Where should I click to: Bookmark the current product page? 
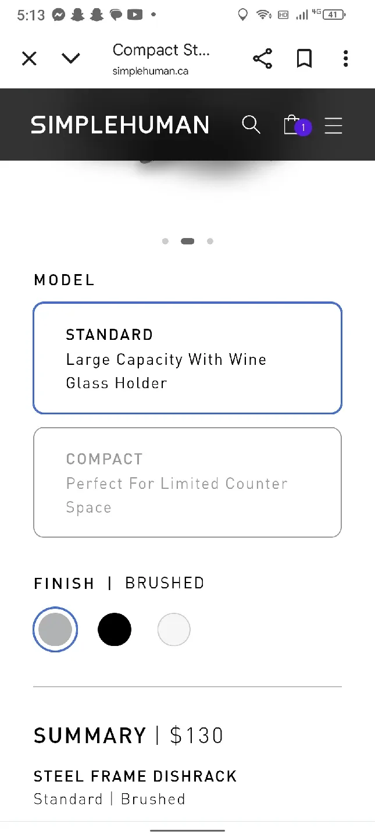[304, 58]
